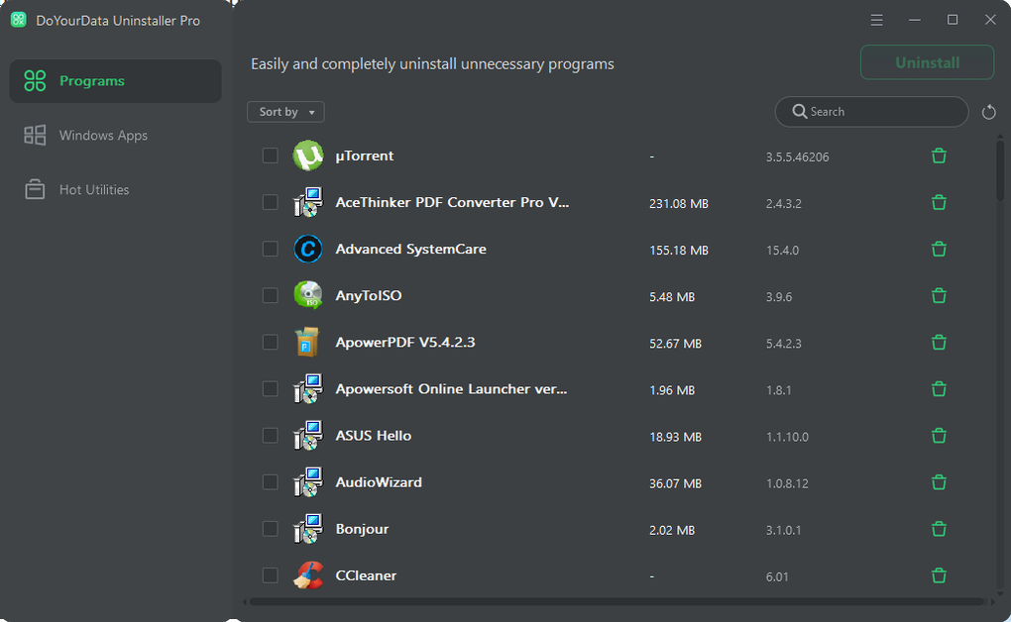The image size is (1011, 622).
Task: Click the trash icon for AnyToISO
Action: pos(939,295)
